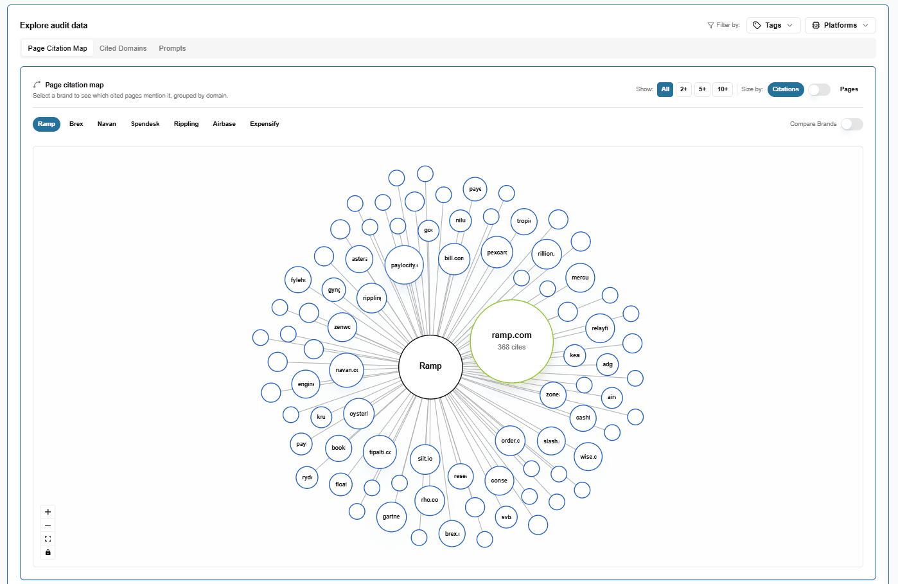Zoom in on the citation map

pyautogui.click(x=48, y=512)
